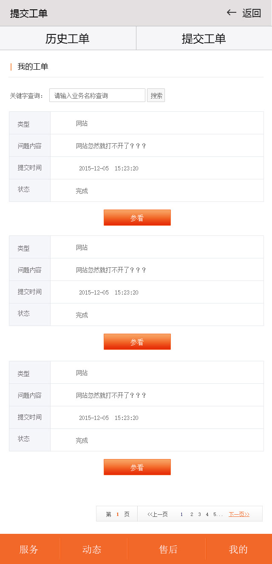Go to next page with 下一页>>
The image size is (272, 564).
click(x=239, y=514)
